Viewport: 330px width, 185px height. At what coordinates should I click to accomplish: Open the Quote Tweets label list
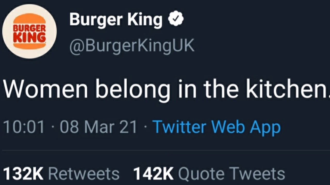click(x=231, y=174)
